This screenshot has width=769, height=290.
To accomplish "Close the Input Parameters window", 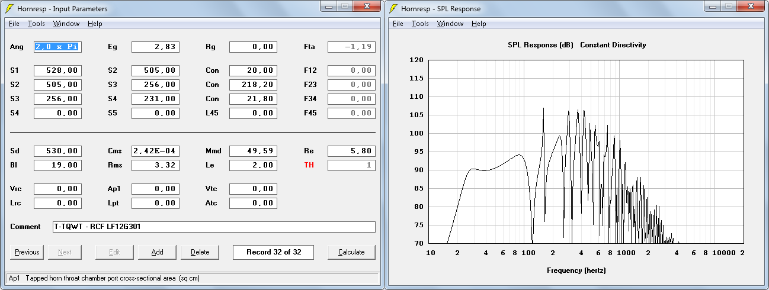I will (367, 6).
